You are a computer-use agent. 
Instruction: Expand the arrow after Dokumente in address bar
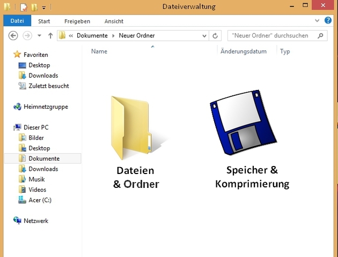[x=113, y=36]
